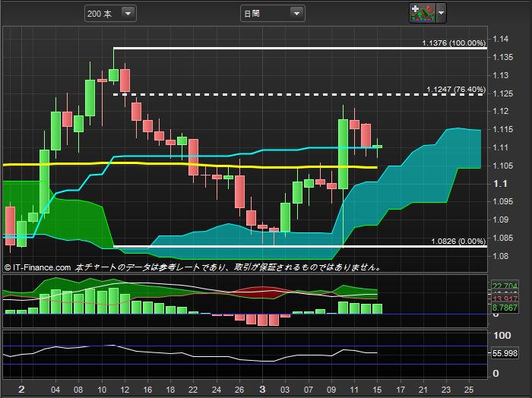The height and width of the screenshot is (398, 532).
Task: Click the 1.125 price axis label
Action: point(502,93)
